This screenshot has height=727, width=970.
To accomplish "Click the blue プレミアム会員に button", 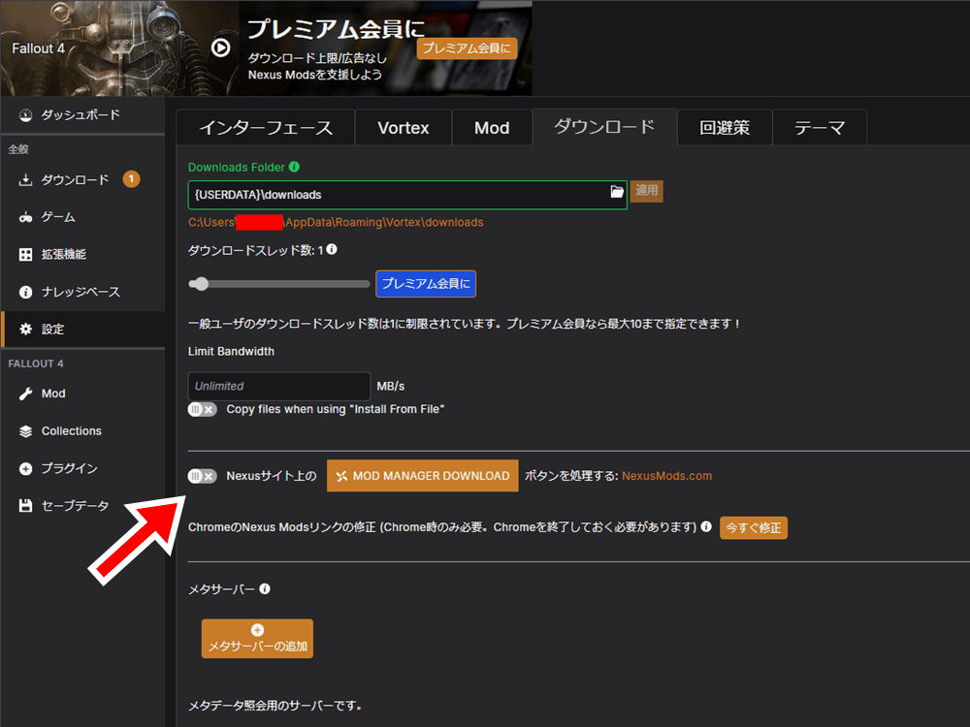I will coord(426,284).
